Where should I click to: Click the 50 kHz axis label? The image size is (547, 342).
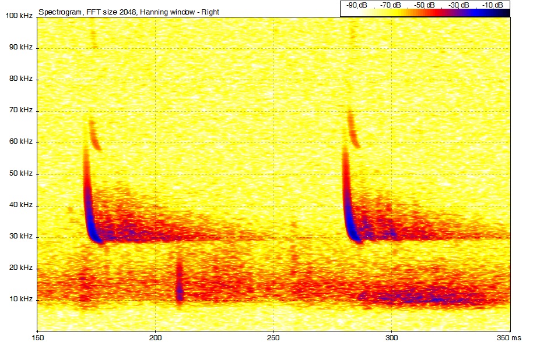[21, 173]
